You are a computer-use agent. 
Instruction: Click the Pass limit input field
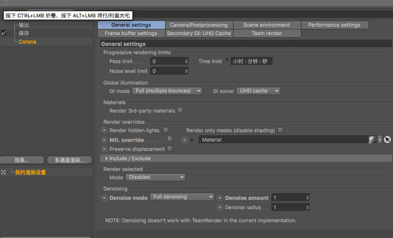167,61
